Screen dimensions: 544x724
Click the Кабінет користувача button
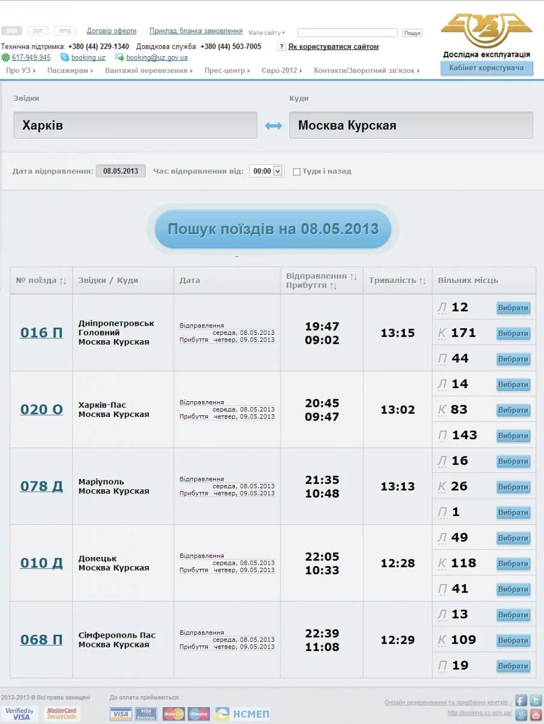click(x=487, y=68)
